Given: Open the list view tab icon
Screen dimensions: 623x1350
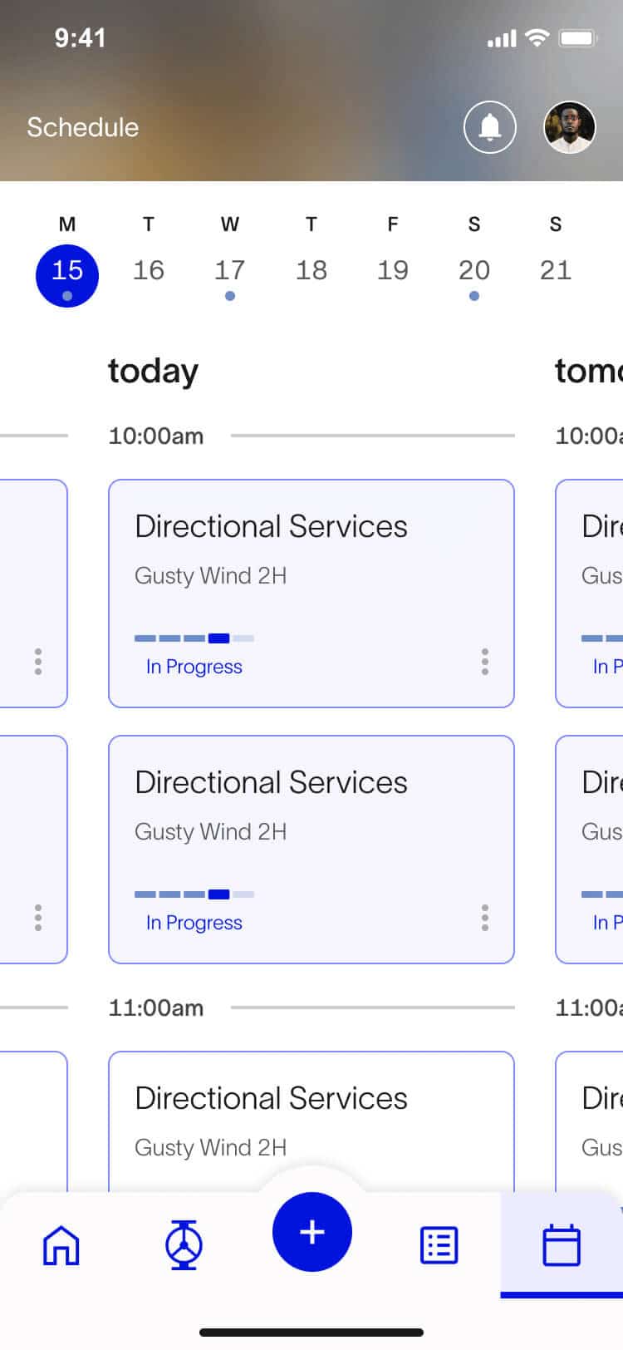Looking at the screenshot, I should tap(439, 1245).
